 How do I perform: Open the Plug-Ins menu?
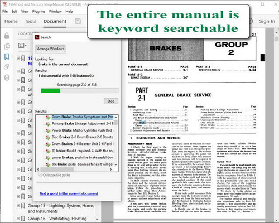[x=39, y=12]
